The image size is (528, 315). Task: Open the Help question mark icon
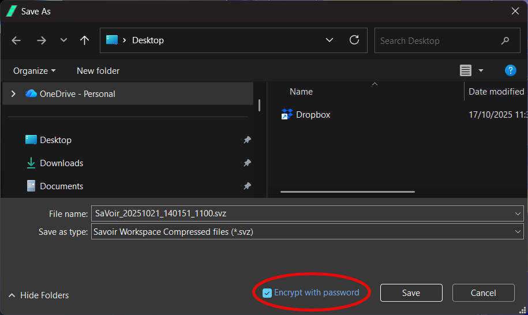point(510,70)
